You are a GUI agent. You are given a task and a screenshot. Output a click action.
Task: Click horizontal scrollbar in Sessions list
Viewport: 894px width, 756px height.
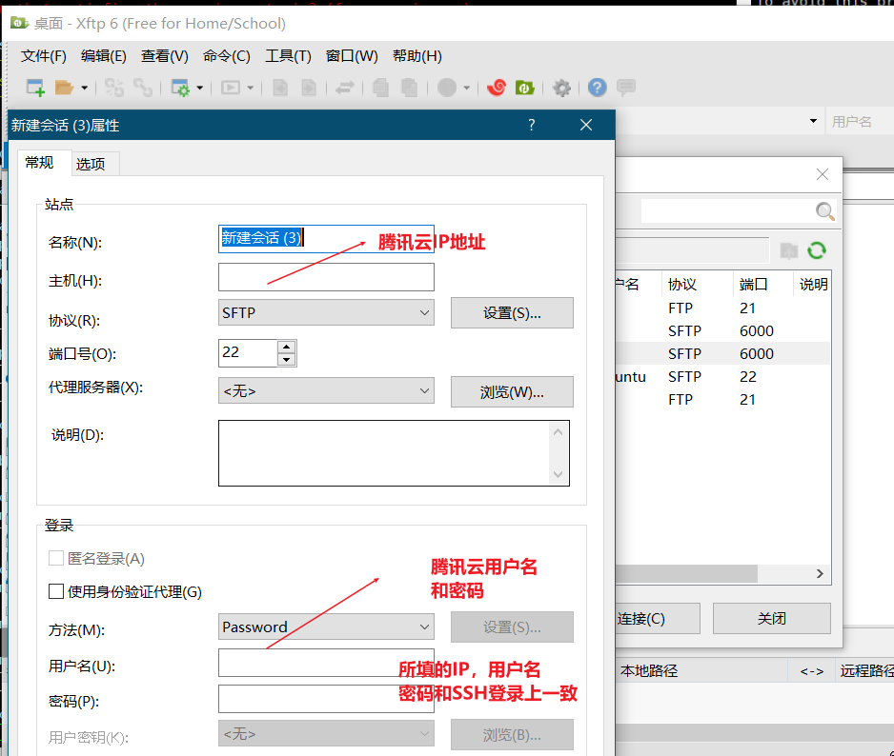686,574
